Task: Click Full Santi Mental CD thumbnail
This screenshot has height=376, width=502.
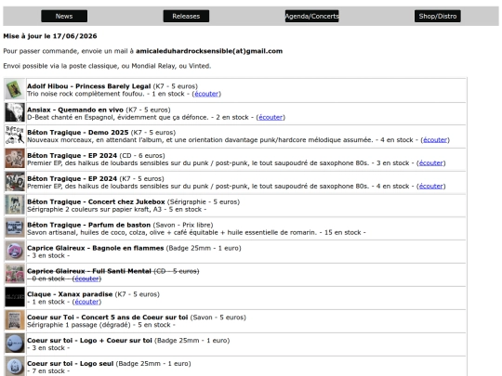Action: (x=15, y=274)
